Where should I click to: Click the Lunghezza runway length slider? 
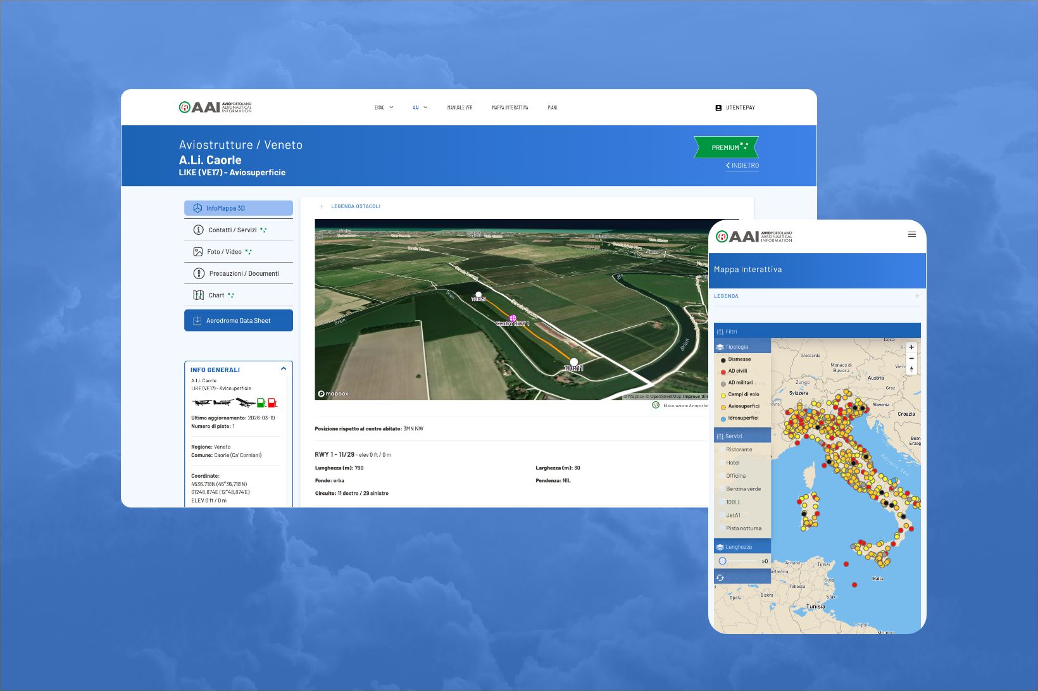pos(723,561)
